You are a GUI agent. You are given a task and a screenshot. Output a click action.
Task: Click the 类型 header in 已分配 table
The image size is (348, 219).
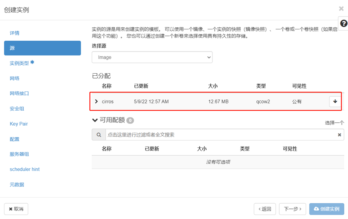tap(261, 86)
